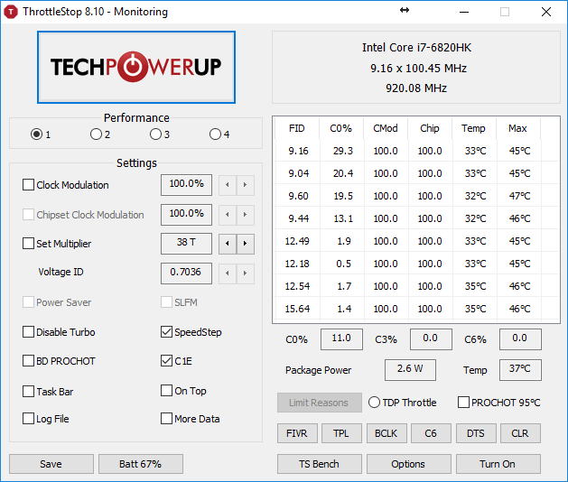568x482 pixels.
Task: Enable the On Top checkbox
Action: pyautogui.click(x=167, y=391)
